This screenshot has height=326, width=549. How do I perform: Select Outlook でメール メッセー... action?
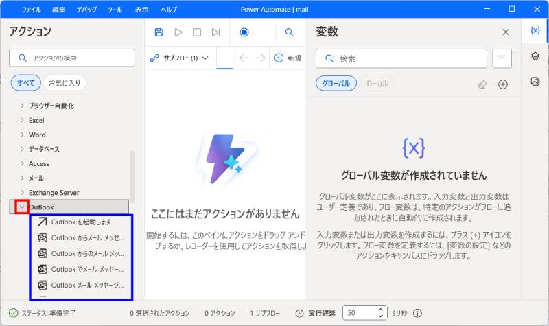tap(81, 269)
